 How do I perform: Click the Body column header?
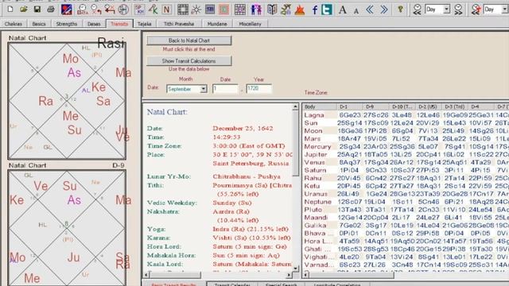(x=319, y=106)
